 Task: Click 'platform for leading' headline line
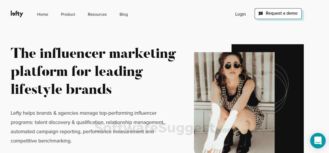click(x=77, y=72)
